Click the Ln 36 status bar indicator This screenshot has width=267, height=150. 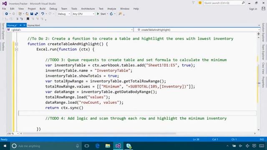pyautogui.click(x=196, y=139)
